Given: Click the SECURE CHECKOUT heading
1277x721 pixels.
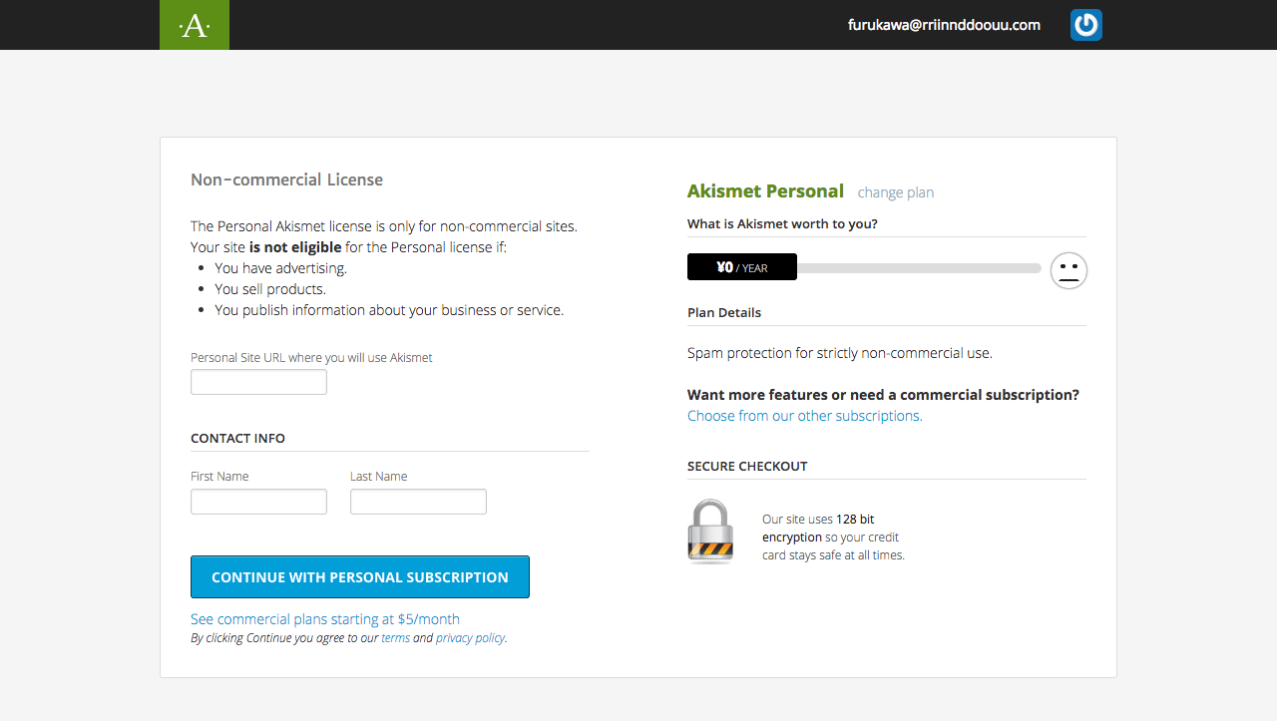Looking at the screenshot, I should click(747, 466).
